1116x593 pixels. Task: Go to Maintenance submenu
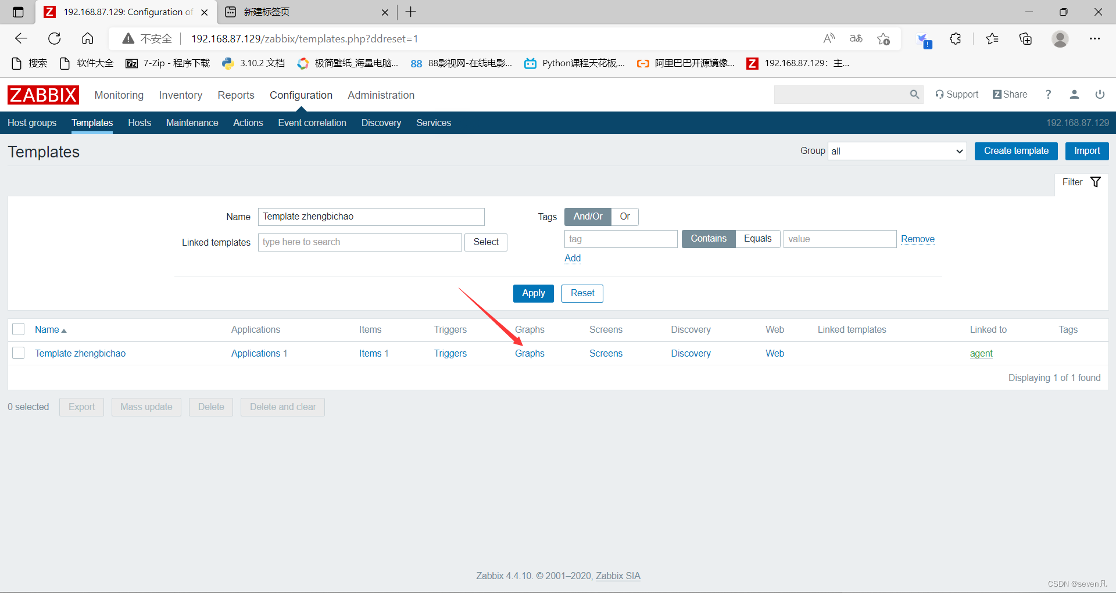192,123
